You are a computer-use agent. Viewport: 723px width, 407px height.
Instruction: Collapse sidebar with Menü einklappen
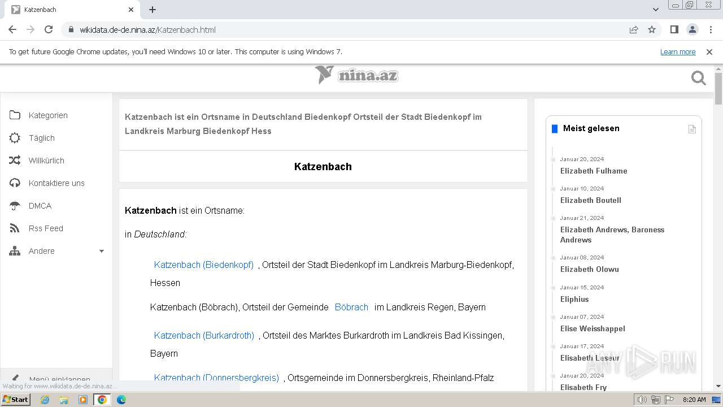tap(59, 379)
